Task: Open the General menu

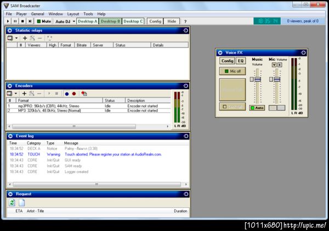Action: pyautogui.click(x=37, y=14)
